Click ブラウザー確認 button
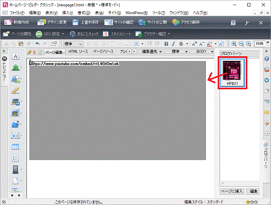Viewport: 271px width, 205px height. pos(151,34)
